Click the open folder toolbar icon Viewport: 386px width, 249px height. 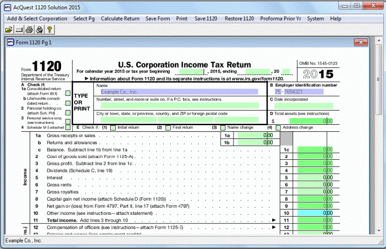pos(9,30)
